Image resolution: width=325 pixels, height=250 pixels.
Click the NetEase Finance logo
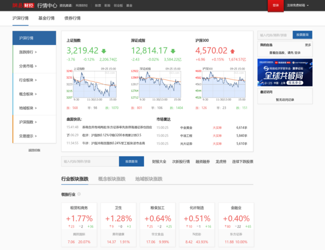[23, 5]
